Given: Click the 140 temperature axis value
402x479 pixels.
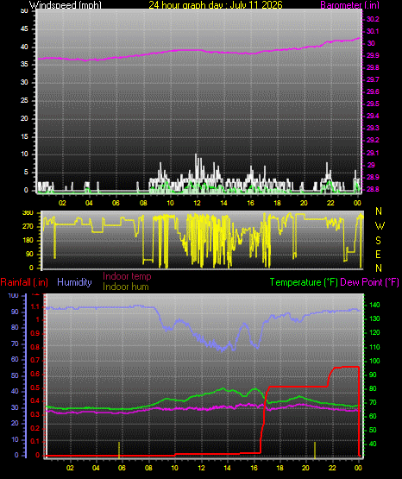Looking at the screenshot, I should point(374,305).
